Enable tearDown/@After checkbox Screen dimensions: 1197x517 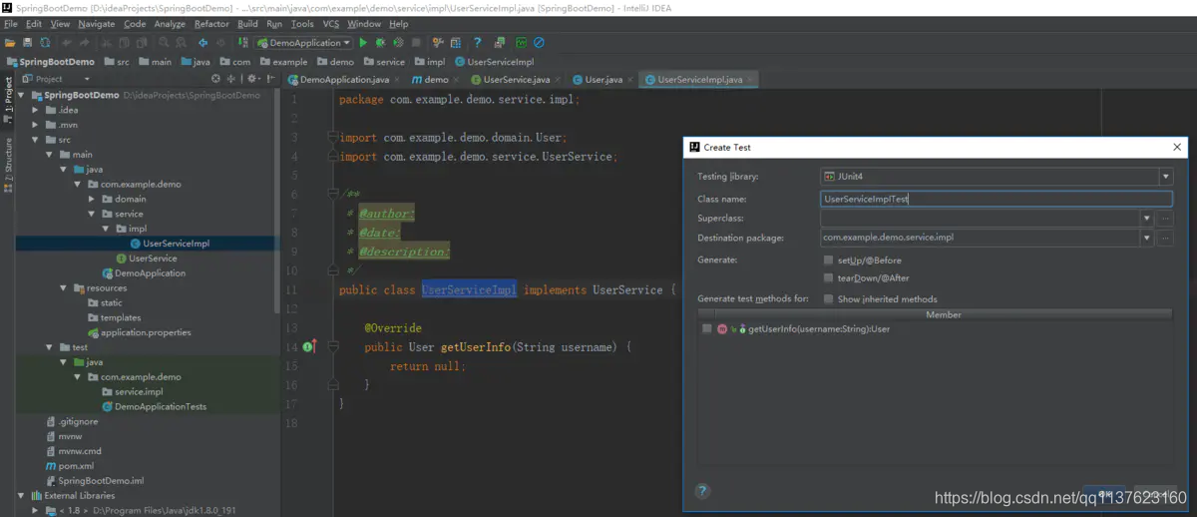point(829,278)
